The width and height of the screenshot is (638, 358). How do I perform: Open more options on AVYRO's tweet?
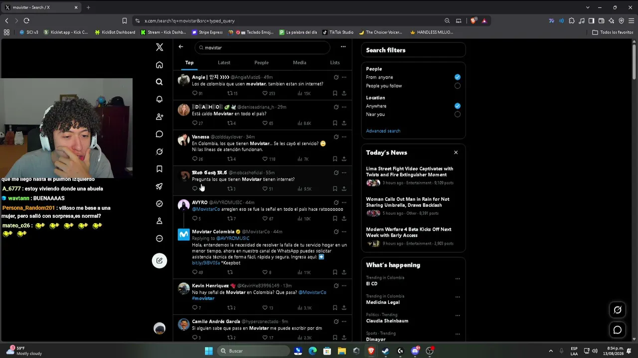[x=344, y=202]
